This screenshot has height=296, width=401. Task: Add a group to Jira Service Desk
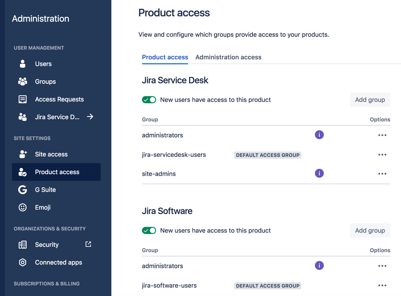pyautogui.click(x=370, y=99)
